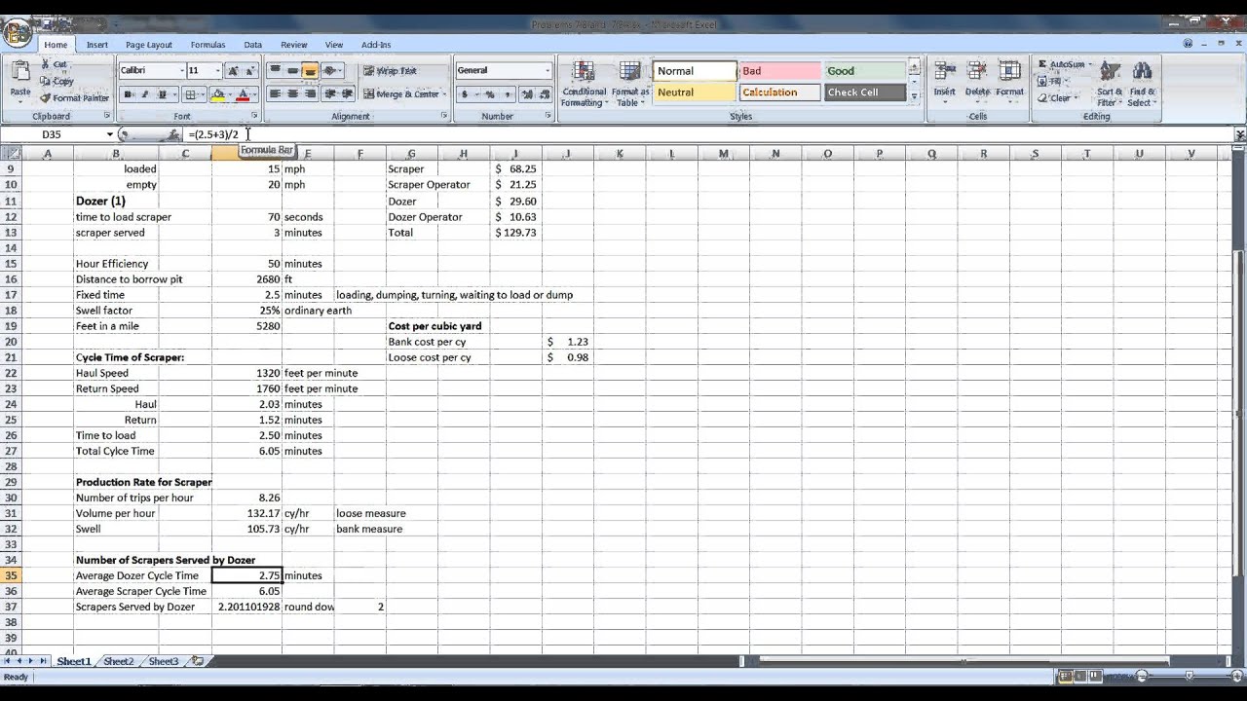Open the Clear menu

click(x=1056, y=97)
